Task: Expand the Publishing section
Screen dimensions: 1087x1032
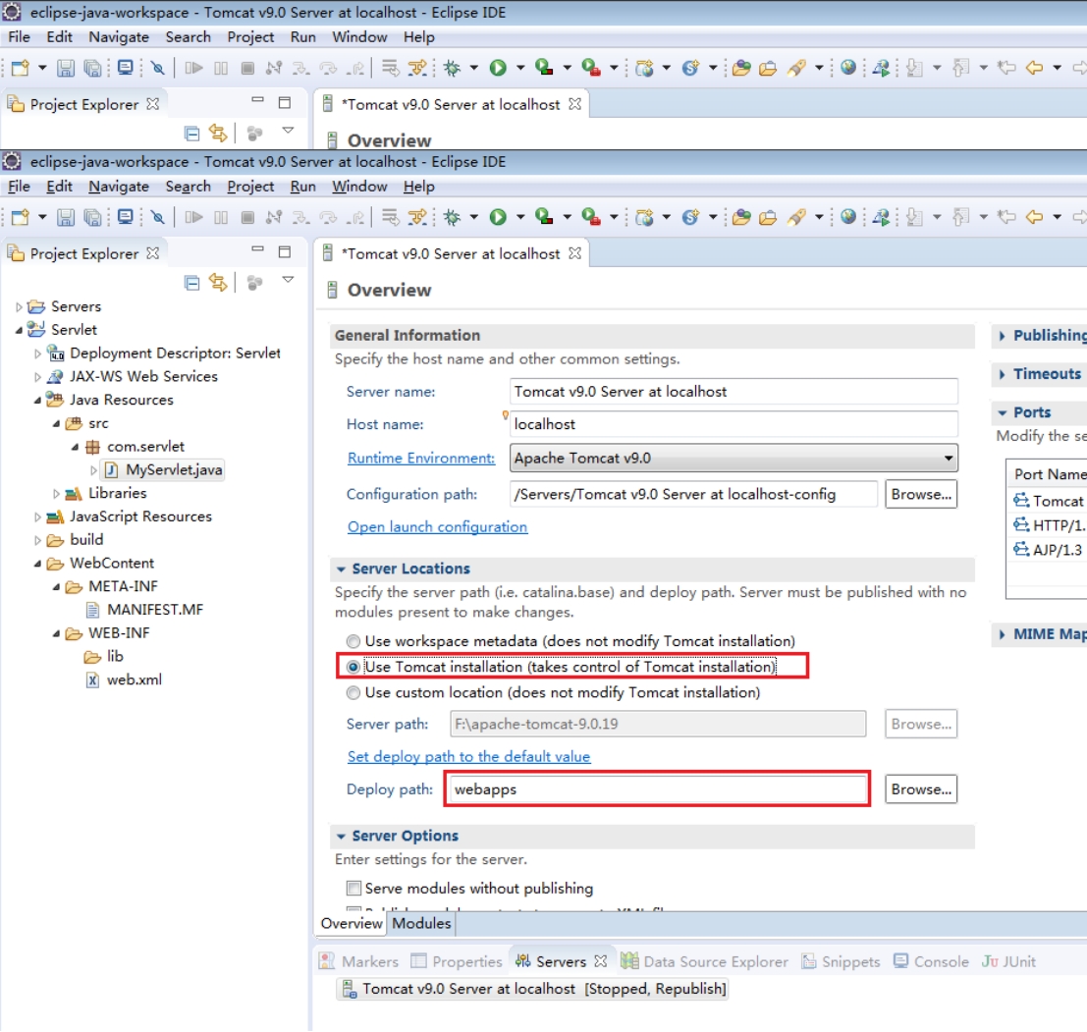Action: click(x=1002, y=336)
